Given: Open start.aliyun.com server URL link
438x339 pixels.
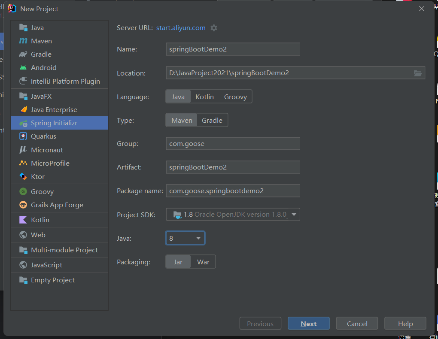Looking at the screenshot, I should (181, 28).
